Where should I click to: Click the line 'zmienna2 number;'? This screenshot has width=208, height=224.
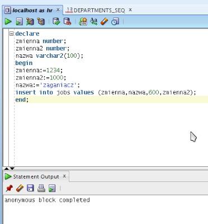pos(42,48)
